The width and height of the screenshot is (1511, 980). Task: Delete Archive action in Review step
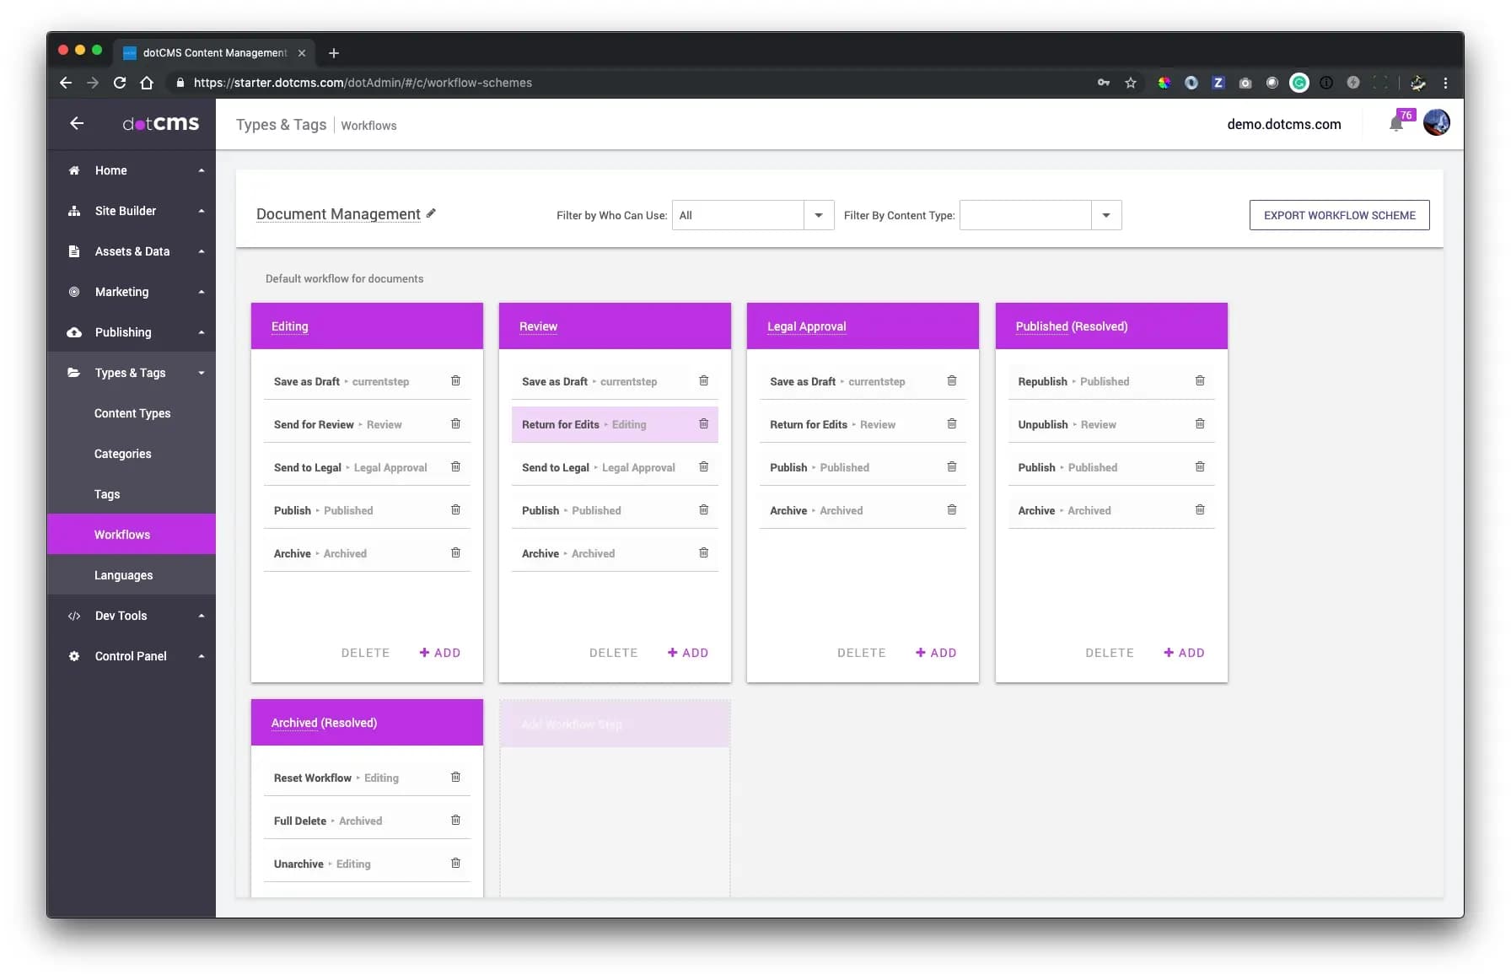coord(703,553)
